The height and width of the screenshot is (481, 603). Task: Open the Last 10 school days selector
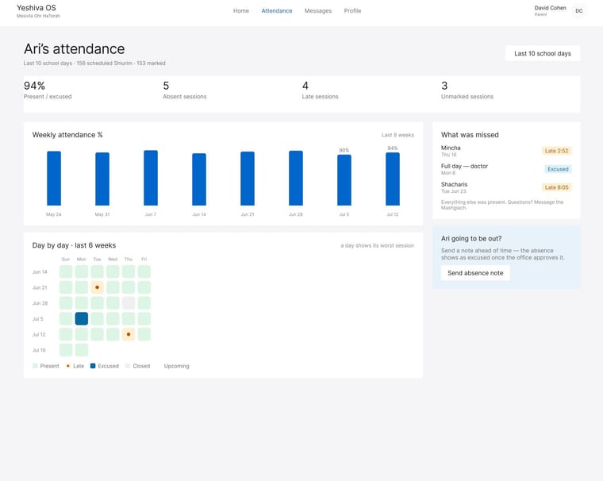tap(543, 53)
